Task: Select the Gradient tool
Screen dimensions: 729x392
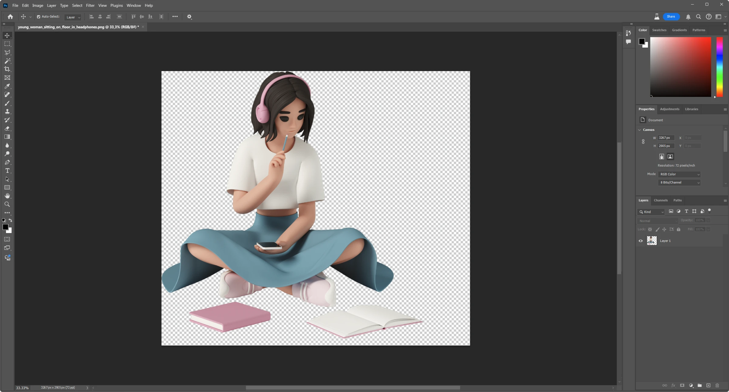Action: pos(7,137)
